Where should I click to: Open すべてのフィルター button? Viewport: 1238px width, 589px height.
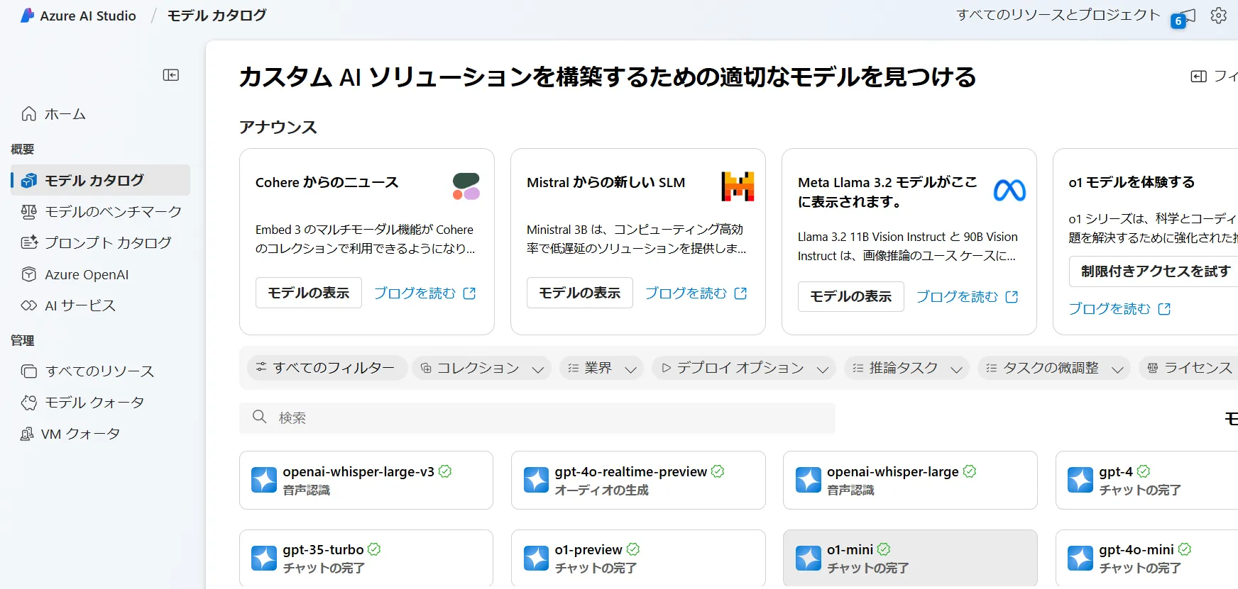[327, 368]
